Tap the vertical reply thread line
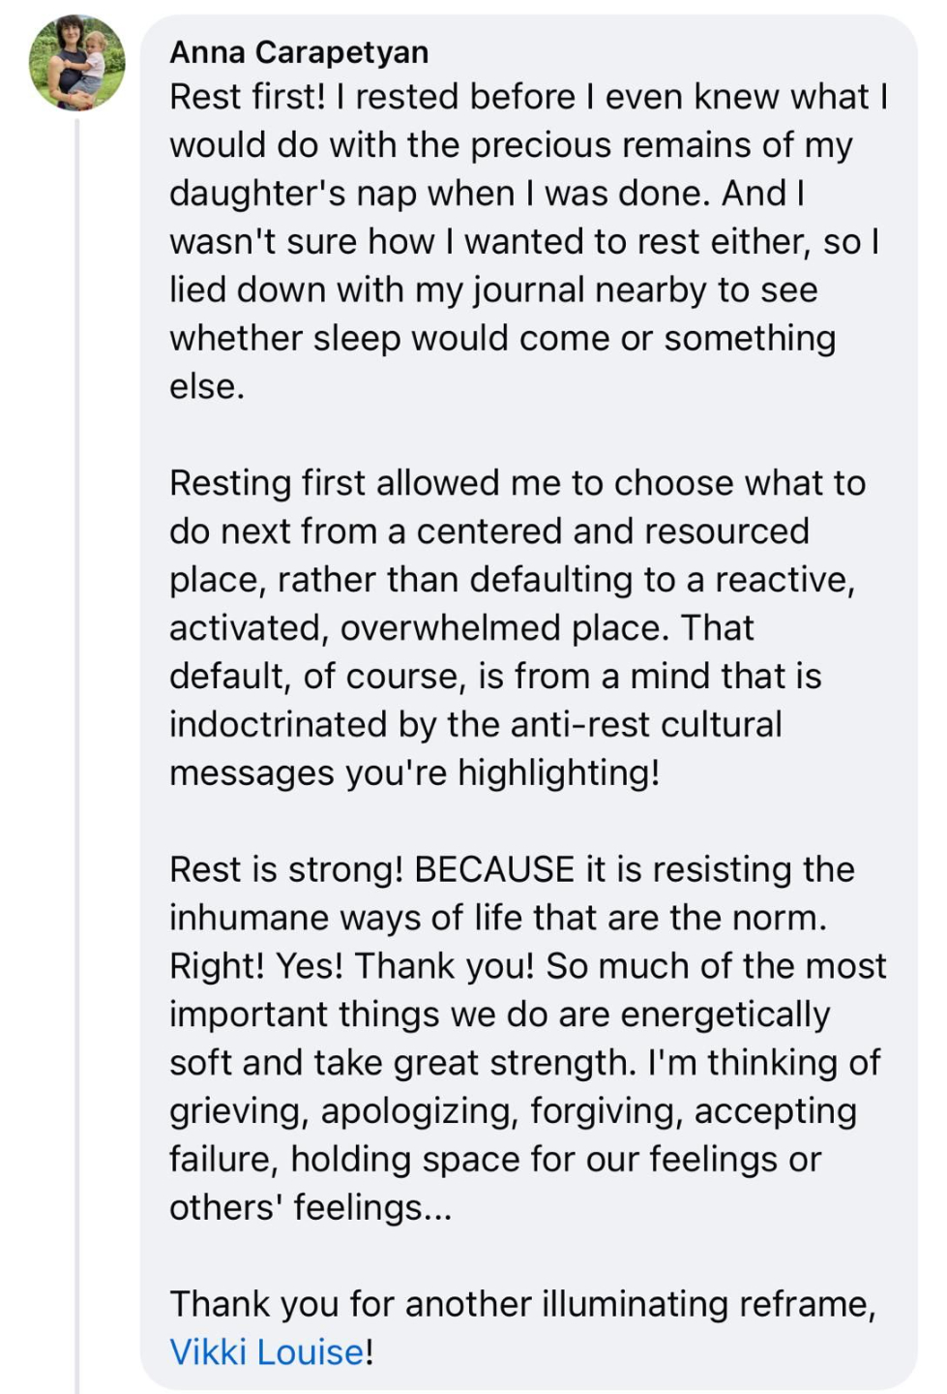Image resolution: width=947 pixels, height=1394 pixels. [77, 755]
